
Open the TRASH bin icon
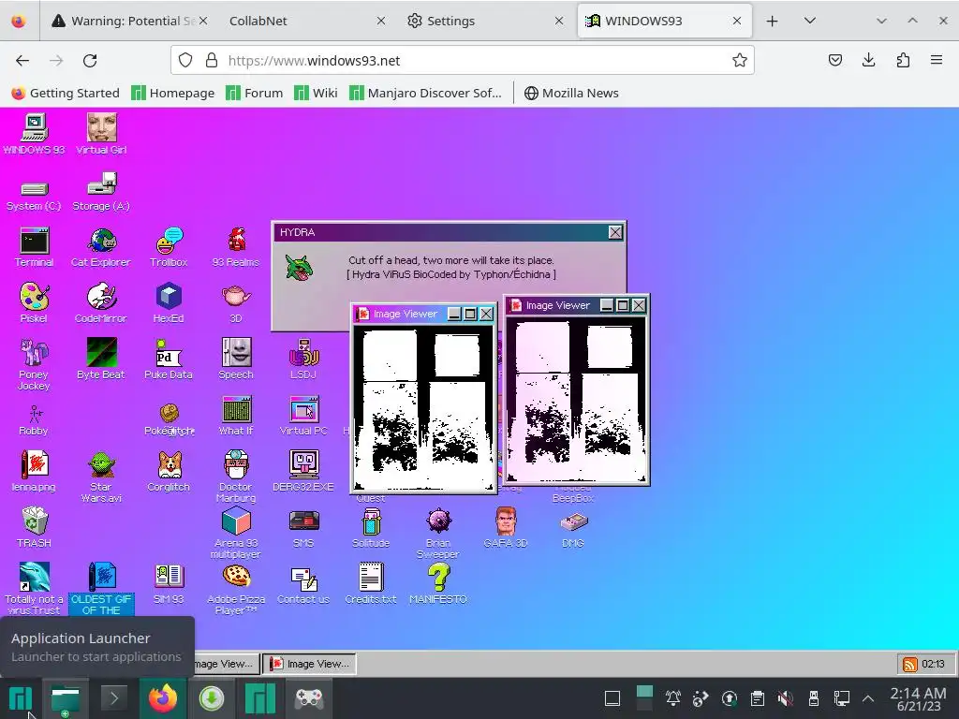click(35, 527)
